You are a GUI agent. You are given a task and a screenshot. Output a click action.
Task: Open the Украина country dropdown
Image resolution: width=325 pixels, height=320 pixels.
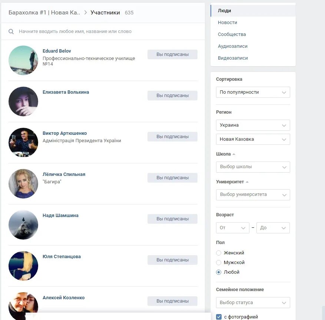(x=253, y=125)
